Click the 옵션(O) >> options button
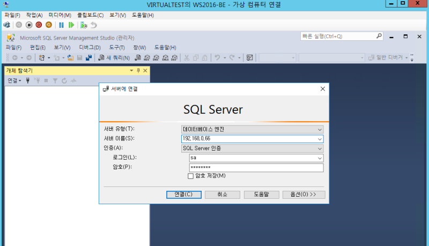Screen dimensions: 429x246 click(304, 195)
